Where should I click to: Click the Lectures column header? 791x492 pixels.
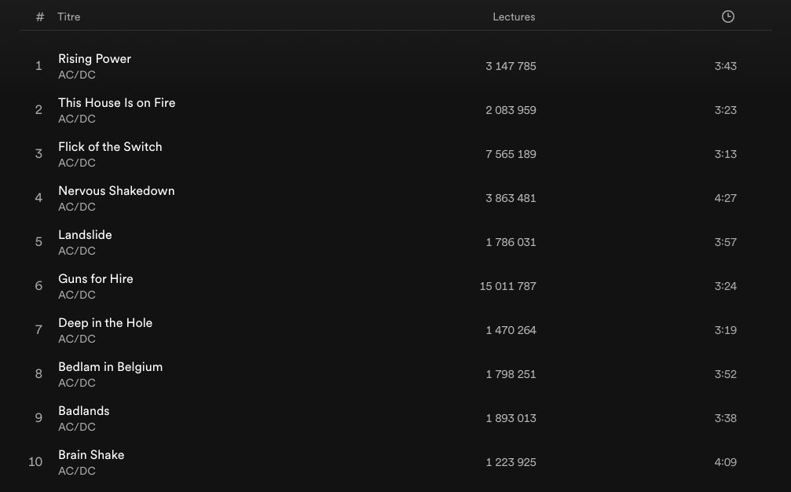point(514,17)
